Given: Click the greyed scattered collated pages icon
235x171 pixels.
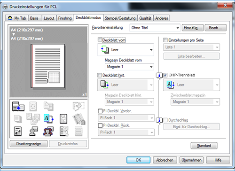Looking at the screenshot, I should click(x=33, y=119).
